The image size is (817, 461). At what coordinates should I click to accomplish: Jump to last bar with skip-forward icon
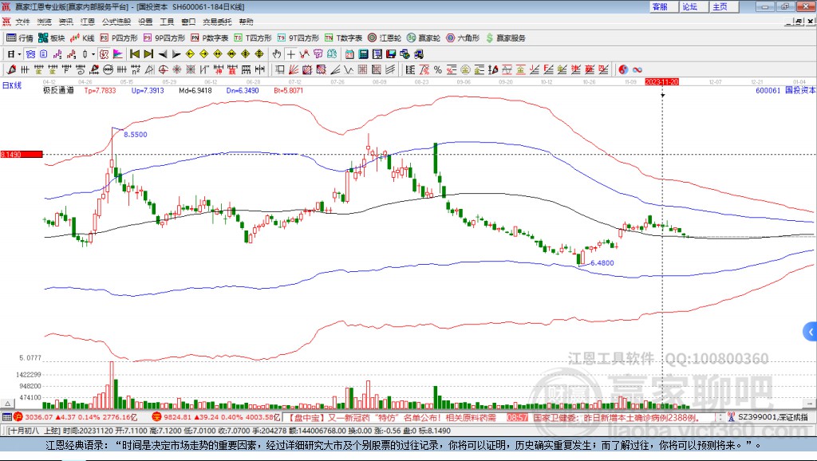148,54
